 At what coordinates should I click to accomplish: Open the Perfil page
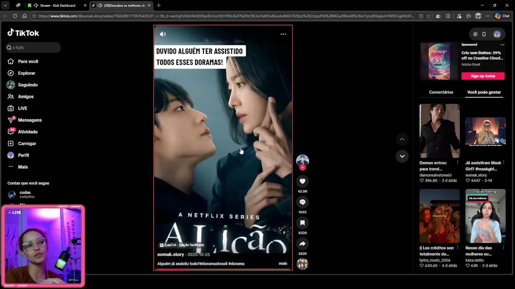click(x=18, y=155)
